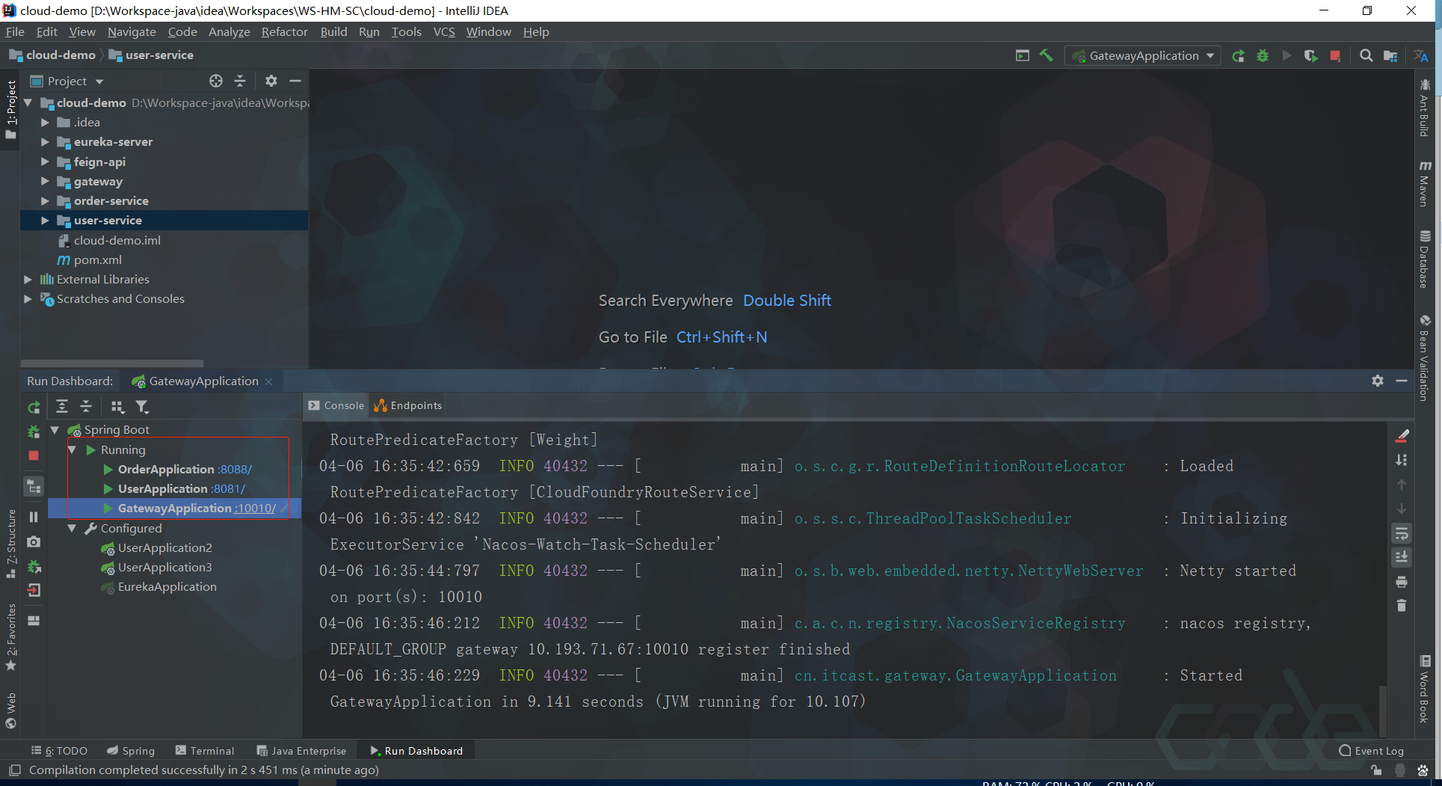The image size is (1442, 786).
Task: Collapse the Configured node arrow
Action: pos(73,528)
